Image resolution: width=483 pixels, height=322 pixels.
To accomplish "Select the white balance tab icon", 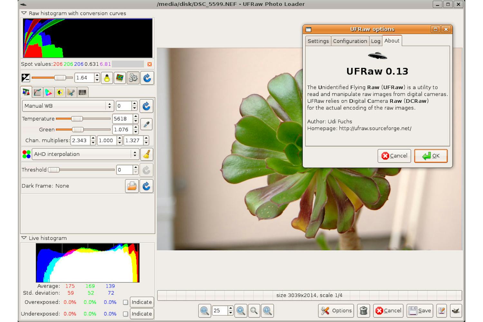I will (26, 92).
